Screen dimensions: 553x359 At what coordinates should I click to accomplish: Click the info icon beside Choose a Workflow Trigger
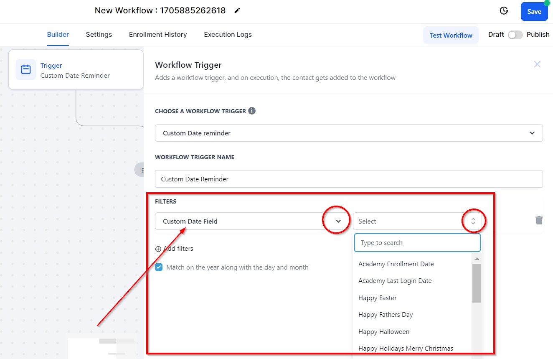(x=252, y=111)
